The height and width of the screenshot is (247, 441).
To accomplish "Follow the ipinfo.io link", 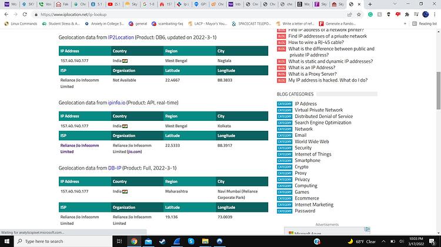I will point(116,103).
